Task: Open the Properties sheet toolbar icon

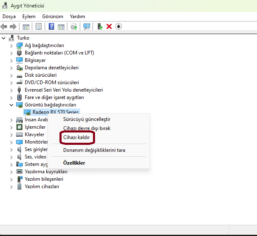Action: (39, 26)
